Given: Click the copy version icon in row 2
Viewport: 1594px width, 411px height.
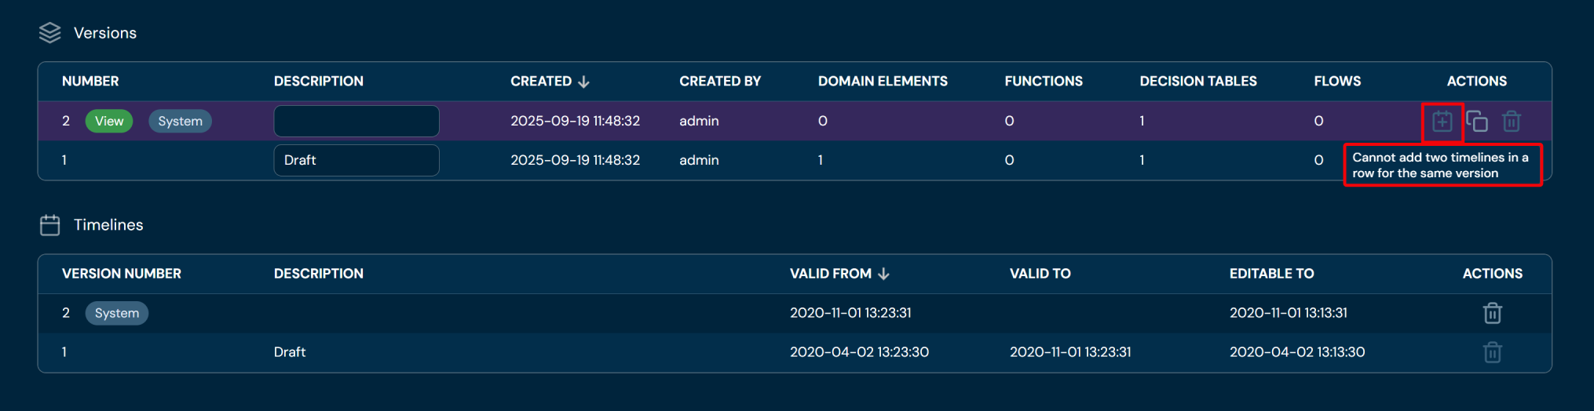Looking at the screenshot, I should pos(1476,122).
